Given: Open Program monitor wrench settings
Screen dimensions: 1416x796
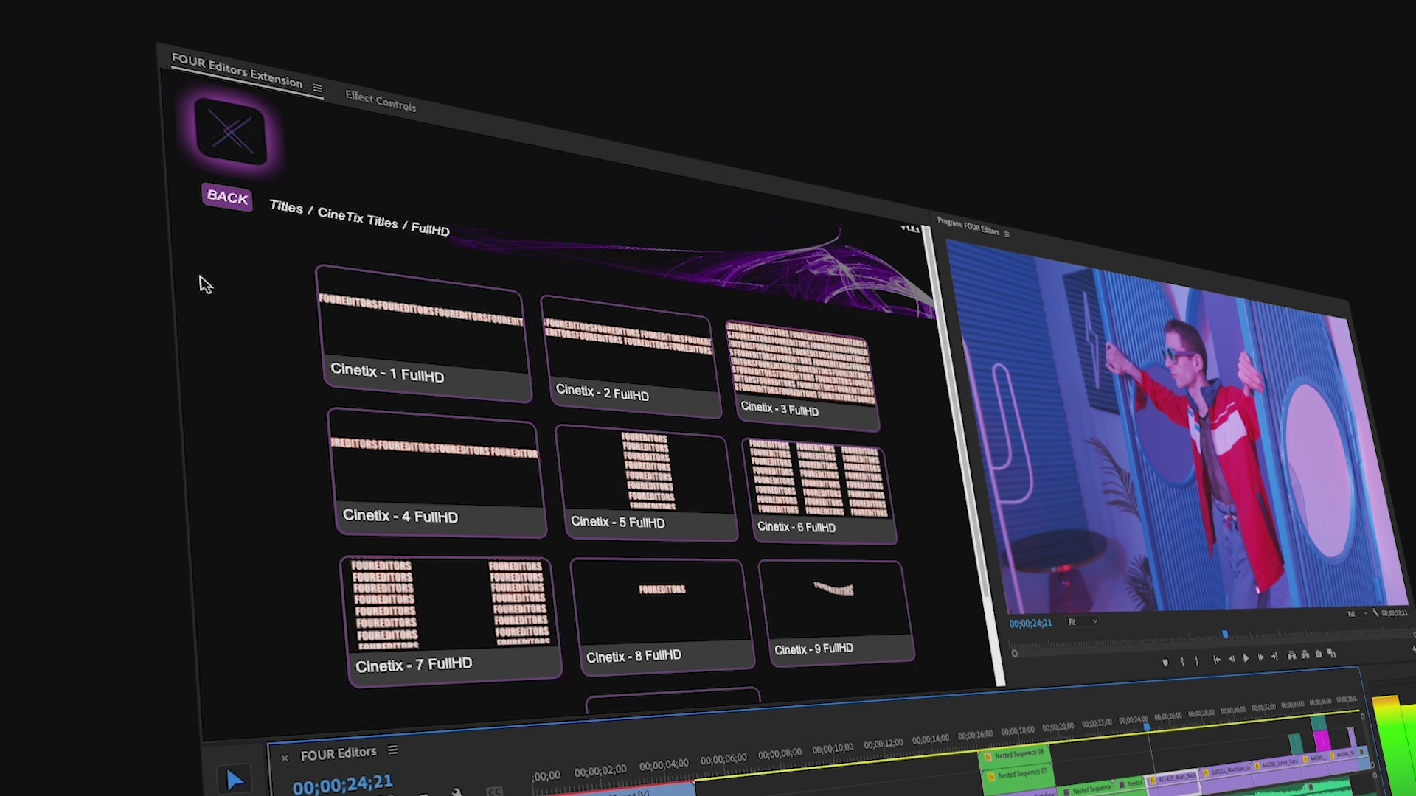Looking at the screenshot, I should coord(1376,613).
